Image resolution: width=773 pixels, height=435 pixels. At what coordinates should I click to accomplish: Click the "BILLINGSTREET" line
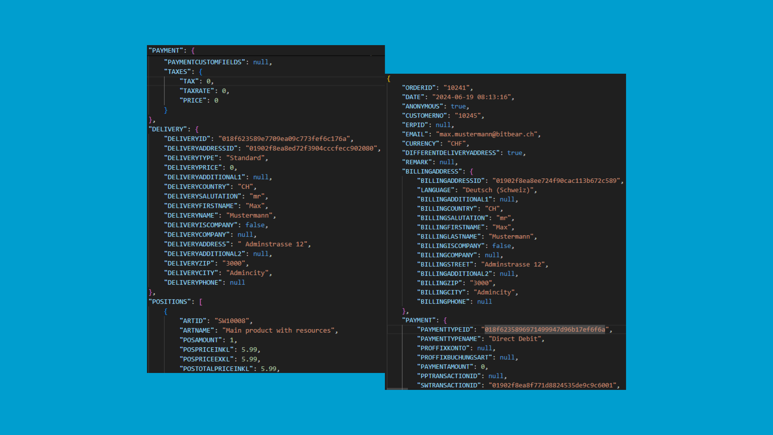(x=483, y=265)
